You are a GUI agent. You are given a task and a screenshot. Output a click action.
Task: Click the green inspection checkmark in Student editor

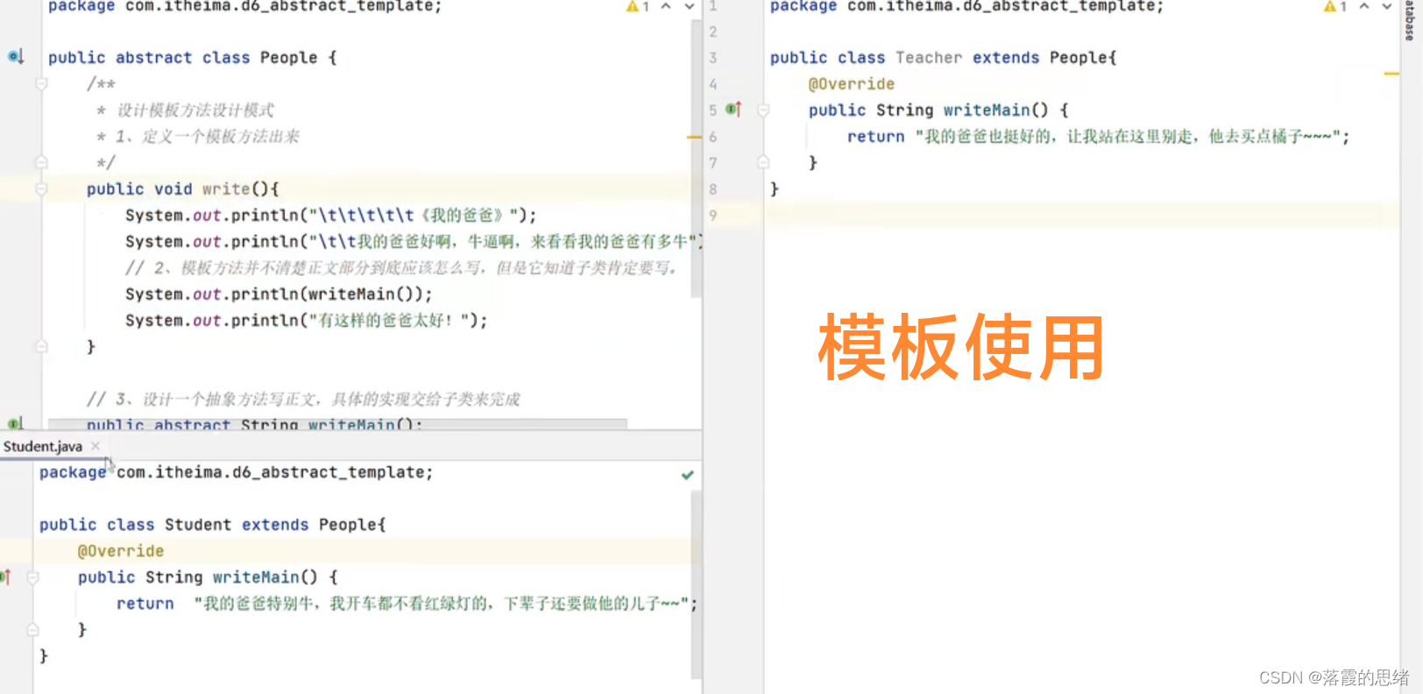[x=688, y=475]
